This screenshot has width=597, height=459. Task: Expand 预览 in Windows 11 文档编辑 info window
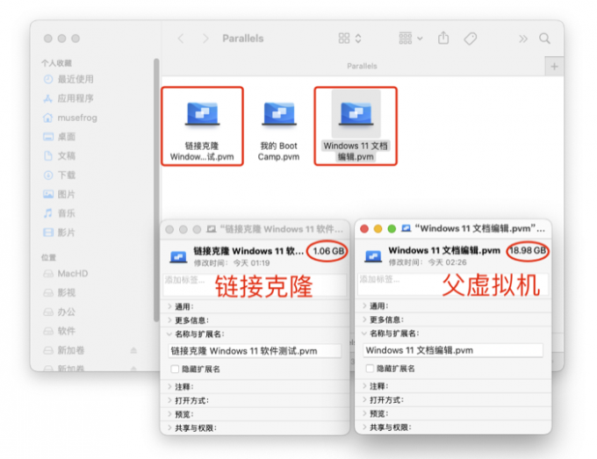click(364, 413)
